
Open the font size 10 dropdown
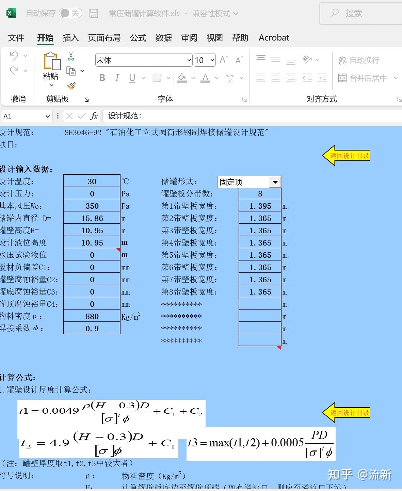click(x=212, y=60)
